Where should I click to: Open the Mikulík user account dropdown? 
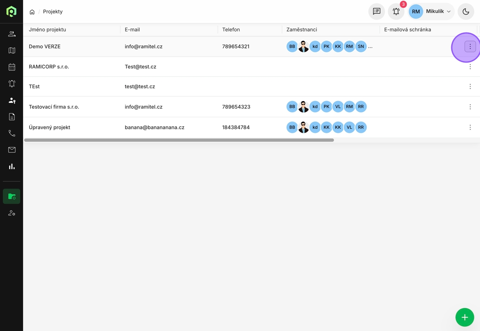(431, 12)
